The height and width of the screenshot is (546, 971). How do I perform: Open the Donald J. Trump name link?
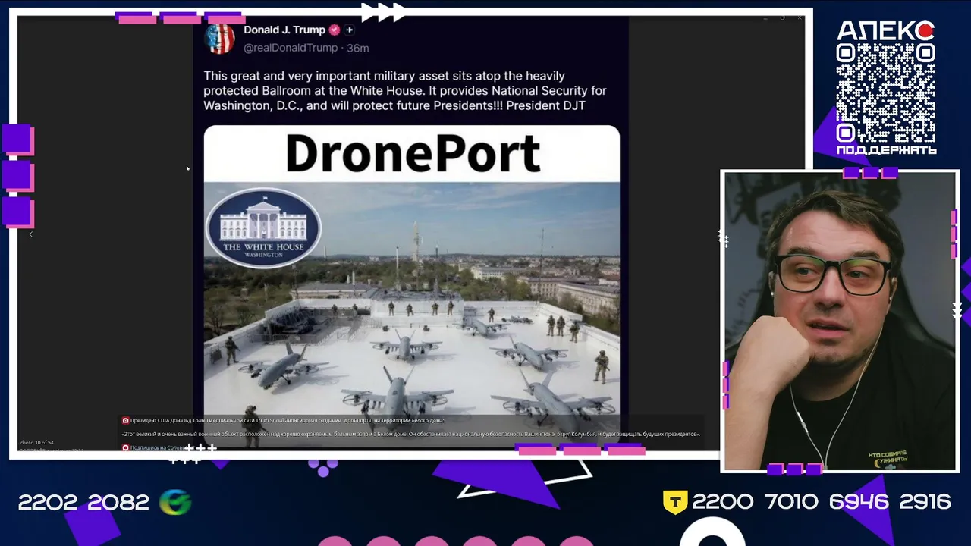click(x=284, y=30)
